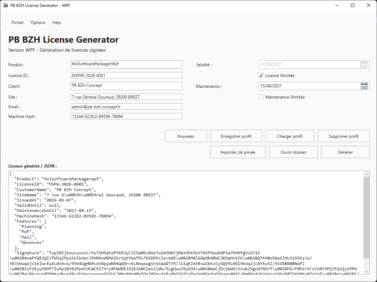Open the Maintenance date calendar picker
Viewport: 377px width, 282px height.
coord(364,86)
